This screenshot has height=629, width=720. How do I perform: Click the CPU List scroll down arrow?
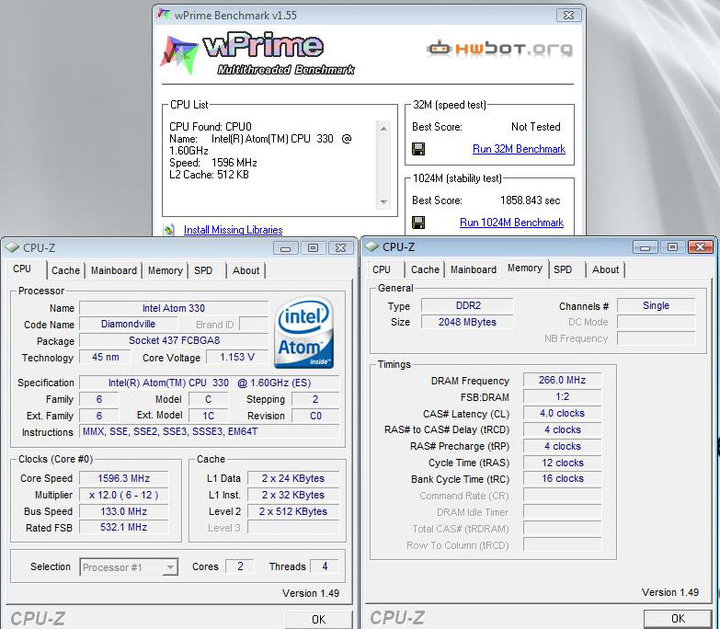point(383,201)
